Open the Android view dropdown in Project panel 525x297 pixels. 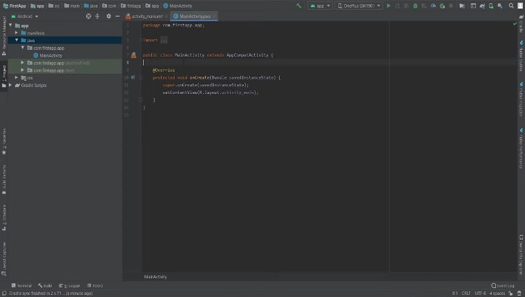pyautogui.click(x=25, y=16)
